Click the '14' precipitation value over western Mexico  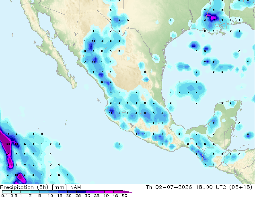pyautogui.click(x=93, y=62)
